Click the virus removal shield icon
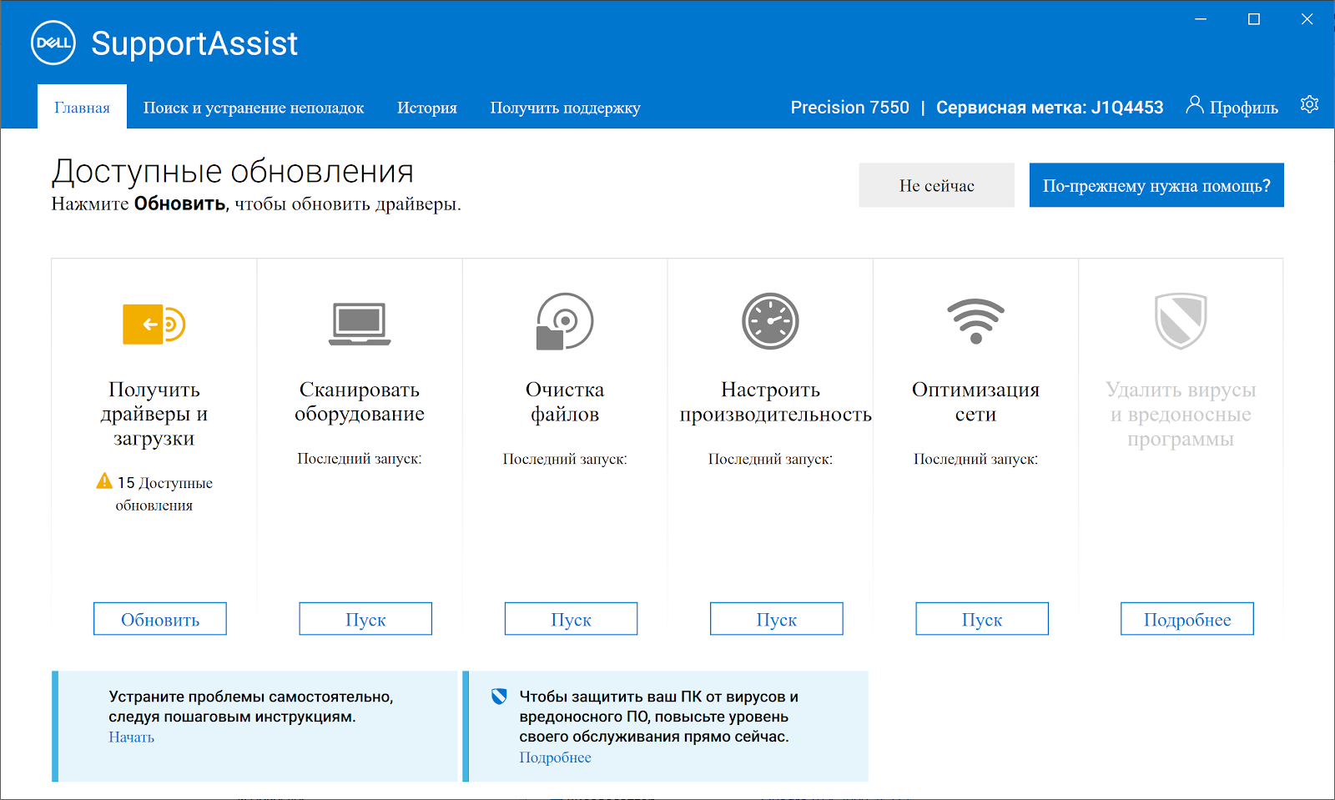The image size is (1335, 800). (1181, 321)
